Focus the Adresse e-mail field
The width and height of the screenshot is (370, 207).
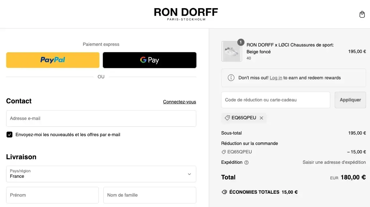coord(101,118)
